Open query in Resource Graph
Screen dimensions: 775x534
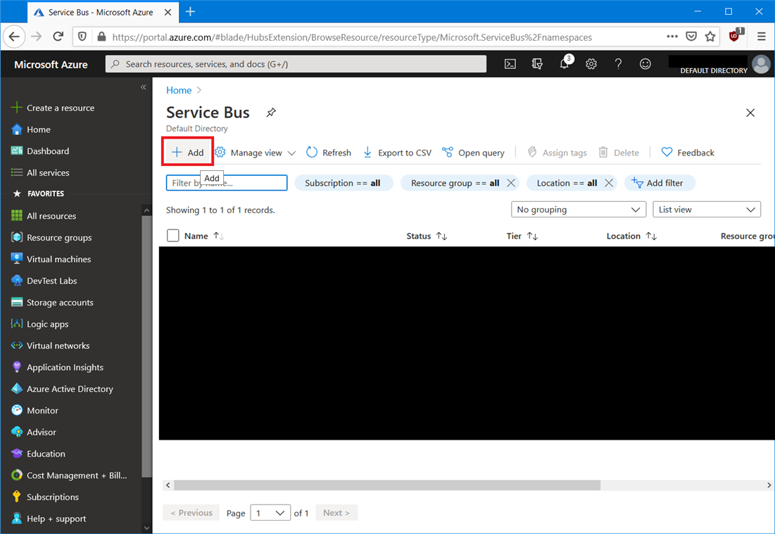474,153
